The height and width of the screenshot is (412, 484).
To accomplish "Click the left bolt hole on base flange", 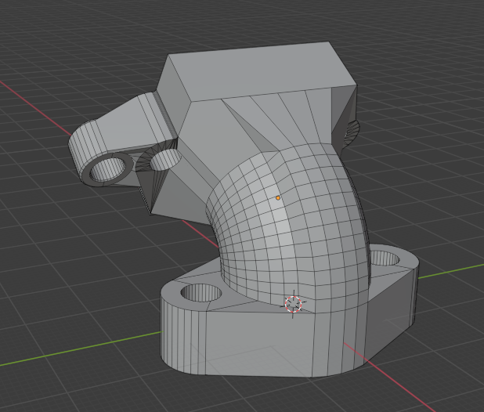I will pos(201,293).
